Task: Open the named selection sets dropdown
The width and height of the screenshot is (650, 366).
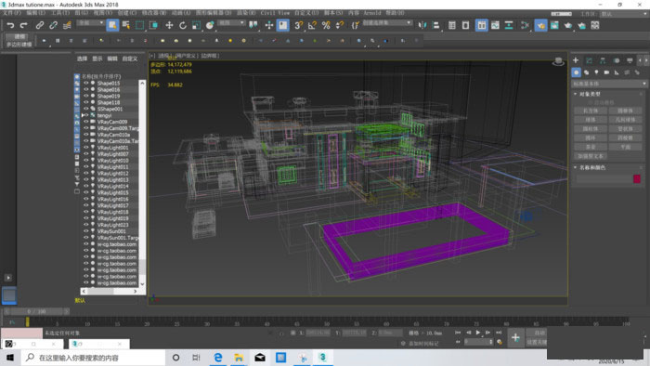Action: pyautogui.click(x=387, y=23)
